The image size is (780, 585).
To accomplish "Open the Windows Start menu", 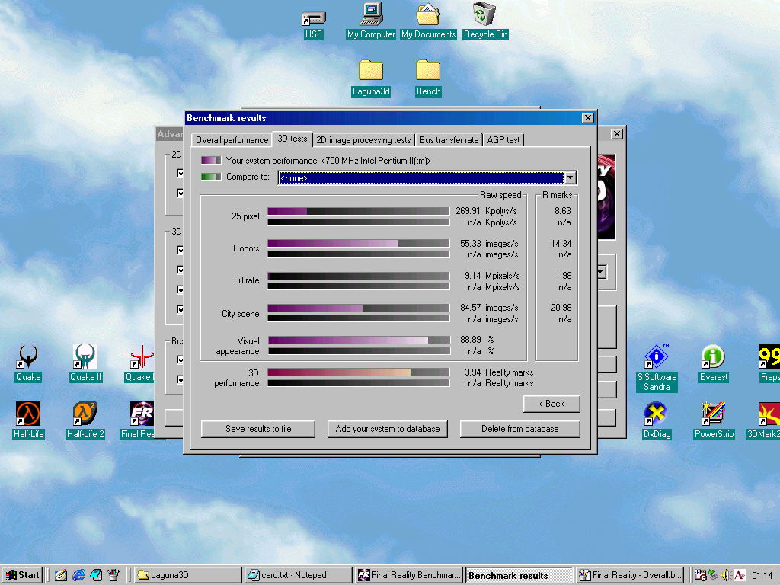I will pos(22,575).
